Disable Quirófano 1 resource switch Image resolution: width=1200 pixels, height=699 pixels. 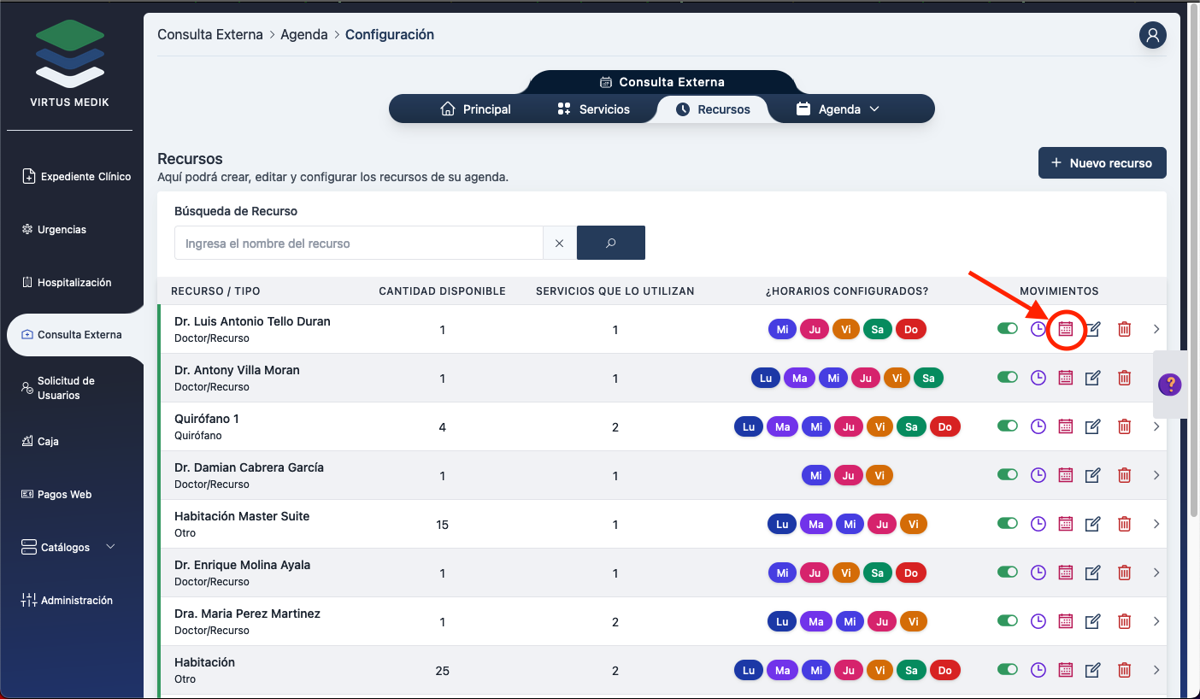tap(1008, 426)
